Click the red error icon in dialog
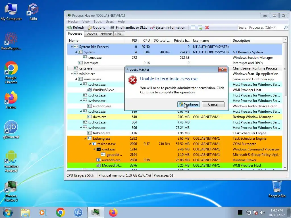Screen dimensions: 291x218 point(132,80)
